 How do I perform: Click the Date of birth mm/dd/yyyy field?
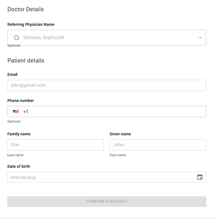point(100,177)
